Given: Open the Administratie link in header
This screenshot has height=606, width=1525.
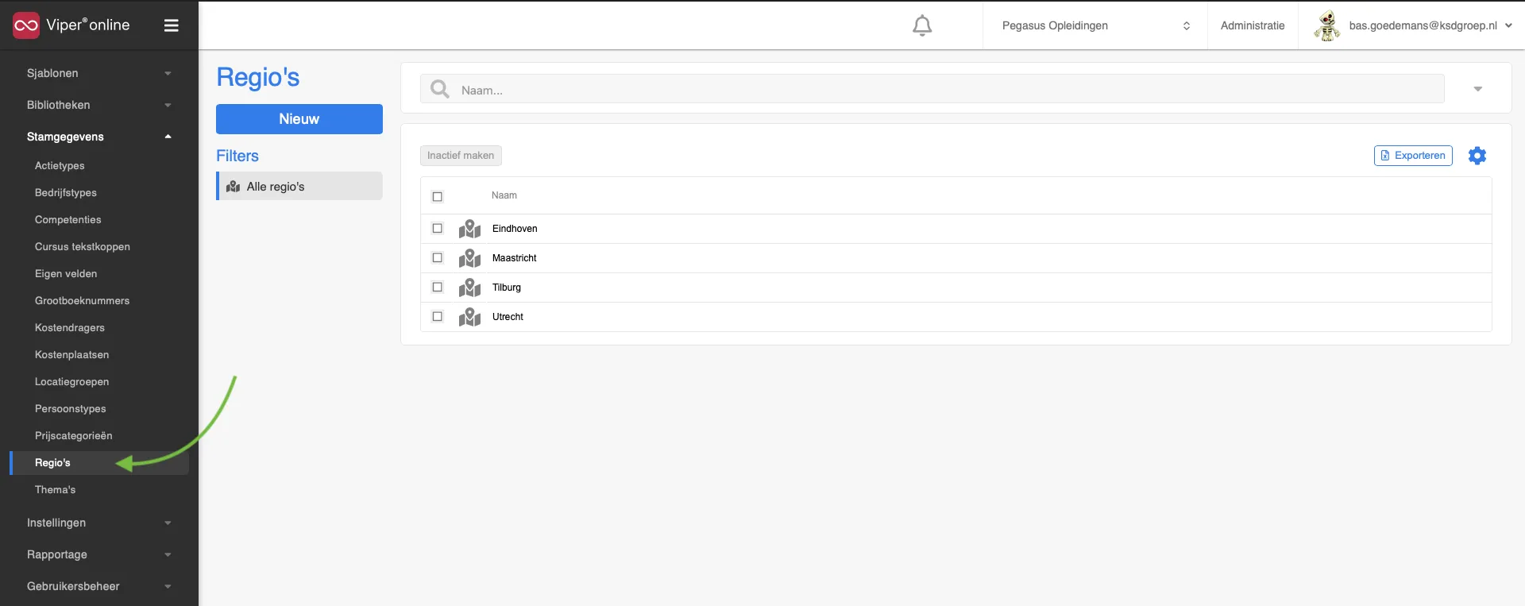Looking at the screenshot, I should coord(1253,25).
